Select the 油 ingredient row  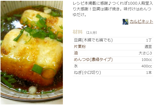(x=113, y=53)
